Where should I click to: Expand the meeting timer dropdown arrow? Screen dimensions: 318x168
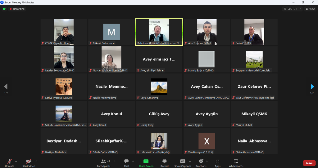point(300,9)
